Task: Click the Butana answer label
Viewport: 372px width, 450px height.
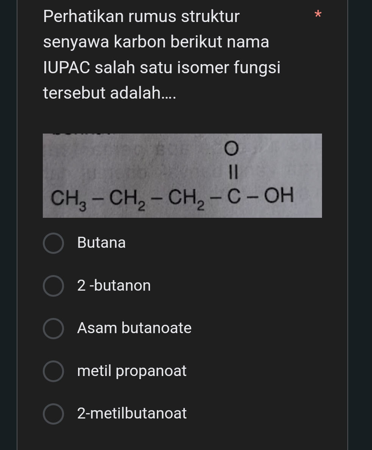Action: click(101, 243)
